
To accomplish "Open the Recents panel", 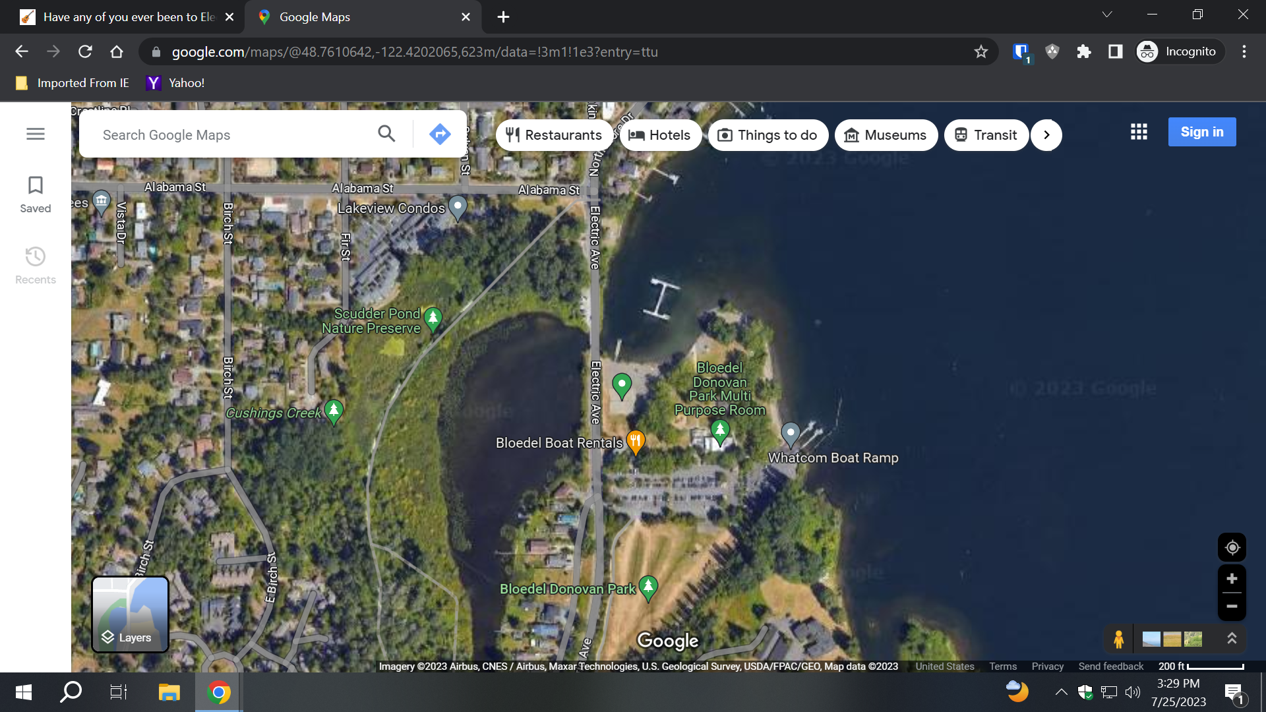I will point(36,266).
